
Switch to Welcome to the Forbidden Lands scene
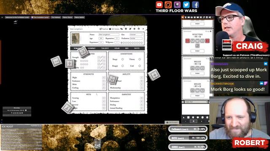tap(17, 17)
